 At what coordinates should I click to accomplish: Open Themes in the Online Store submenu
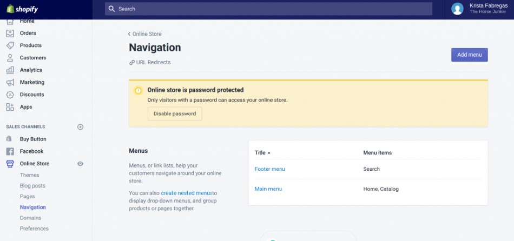[x=30, y=175]
